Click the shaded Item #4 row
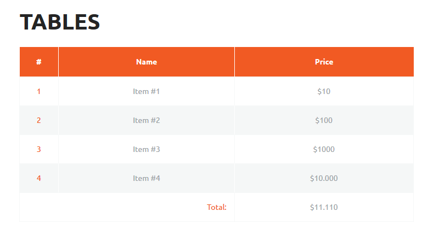Viewport: 439px width, 235px height. pos(217,178)
